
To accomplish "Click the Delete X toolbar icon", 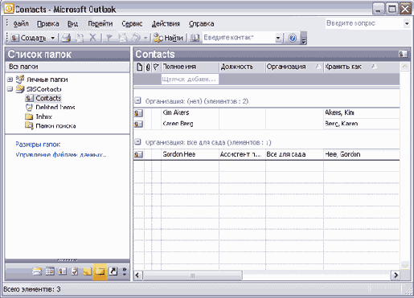I will point(92,38).
